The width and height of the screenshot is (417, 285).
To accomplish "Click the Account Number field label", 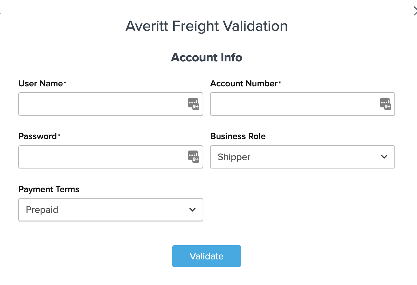I will [244, 84].
